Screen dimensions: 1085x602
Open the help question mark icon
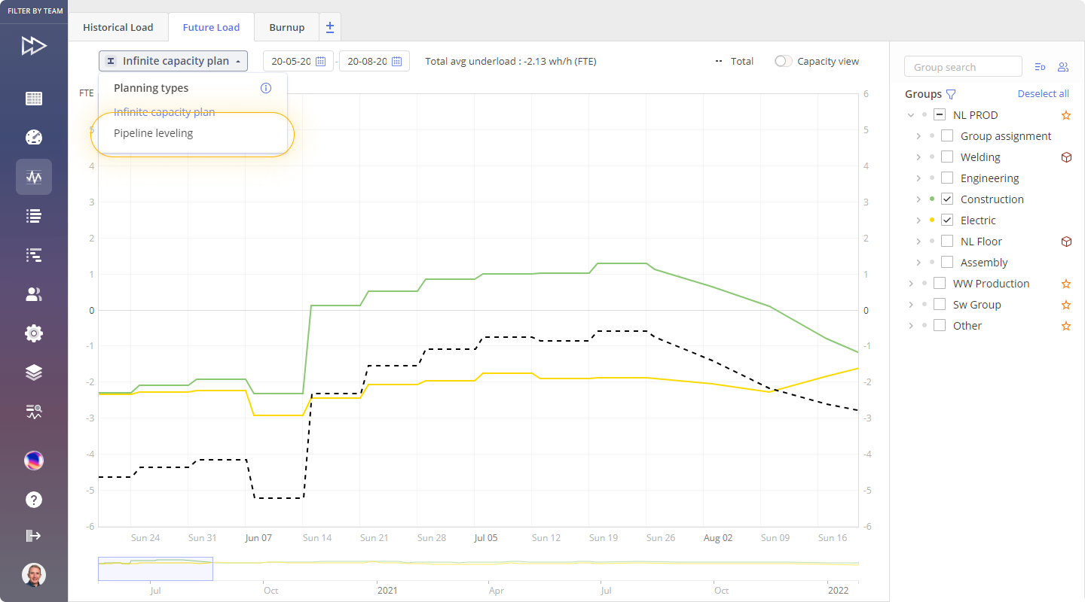click(x=34, y=500)
